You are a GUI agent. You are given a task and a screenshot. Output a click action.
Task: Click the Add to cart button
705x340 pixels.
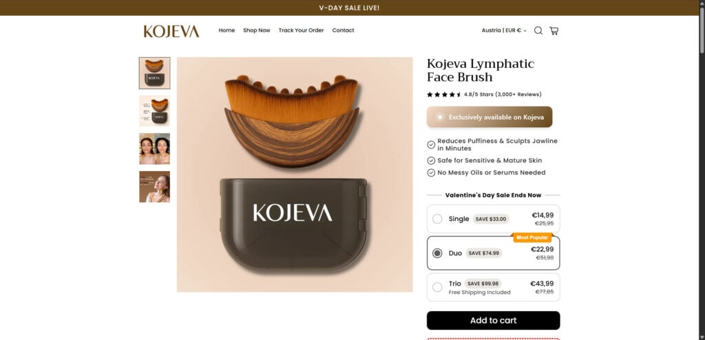[x=493, y=320]
